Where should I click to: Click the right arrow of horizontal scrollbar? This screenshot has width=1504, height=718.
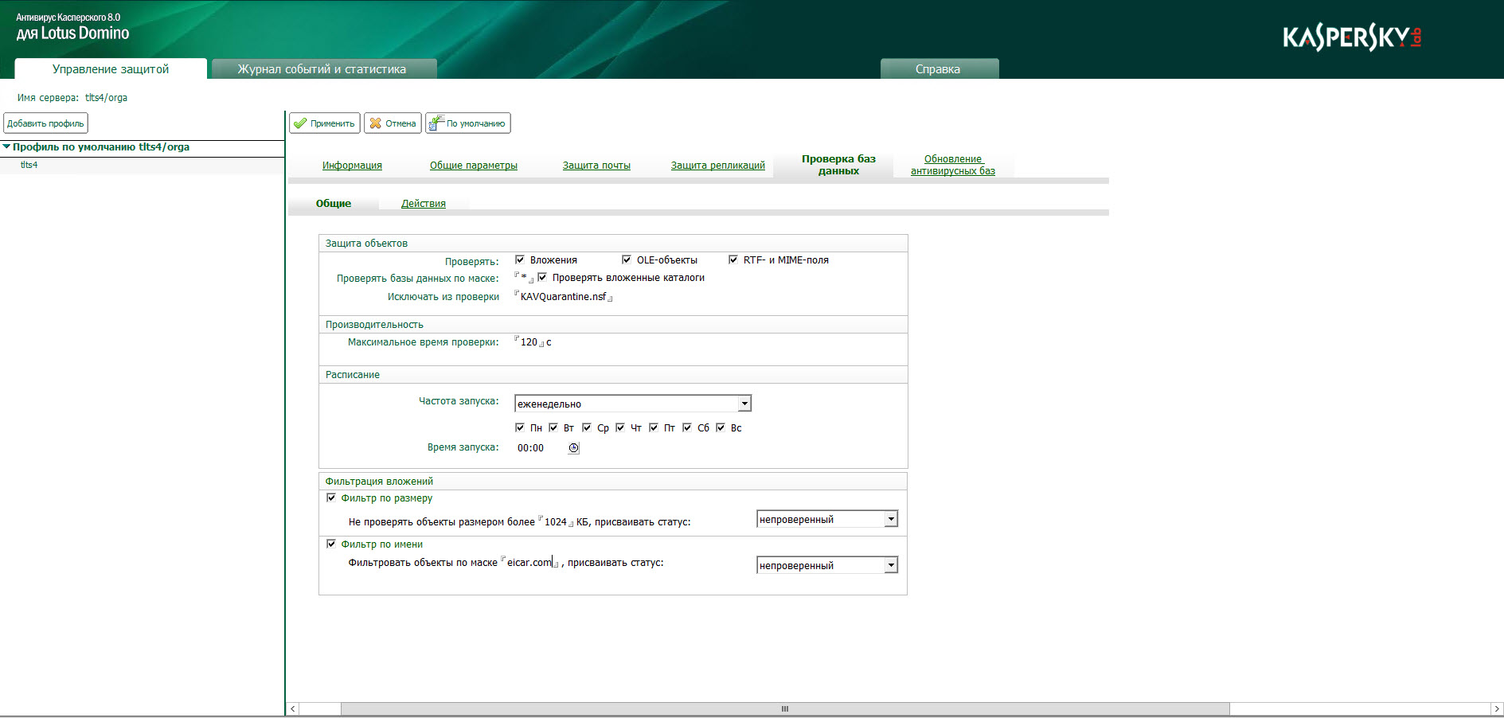pyautogui.click(x=1496, y=708)
